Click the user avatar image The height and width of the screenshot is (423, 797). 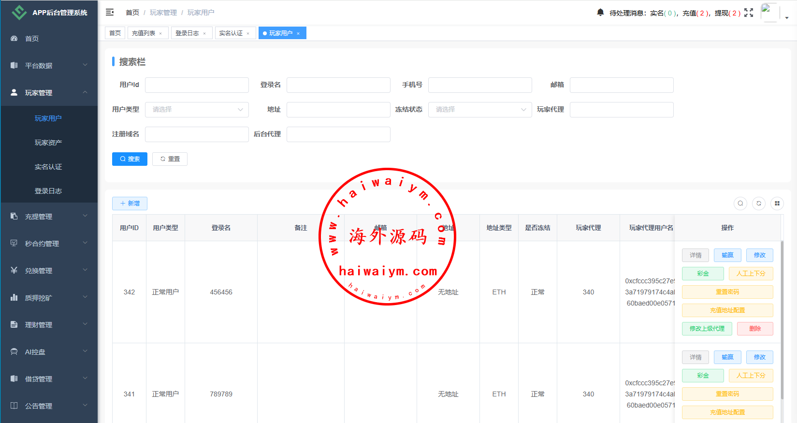(x=769, y=12)
